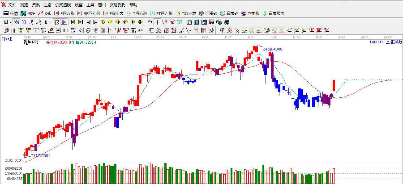Click the 月K线 period label on chart
This screenshot has width=403, height=184.
click(7, 39)
